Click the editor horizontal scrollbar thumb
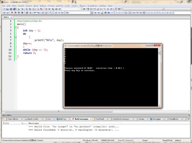 (x=59, y=111)
